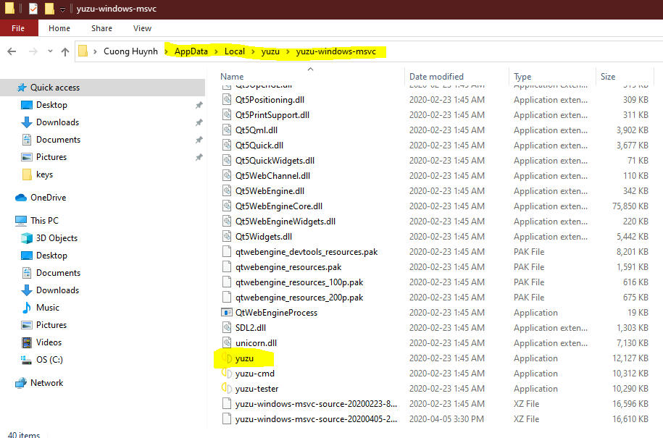Go up one folder level
Image resolution: width=663 pixels, height=438 pixels.
point(64,51)
